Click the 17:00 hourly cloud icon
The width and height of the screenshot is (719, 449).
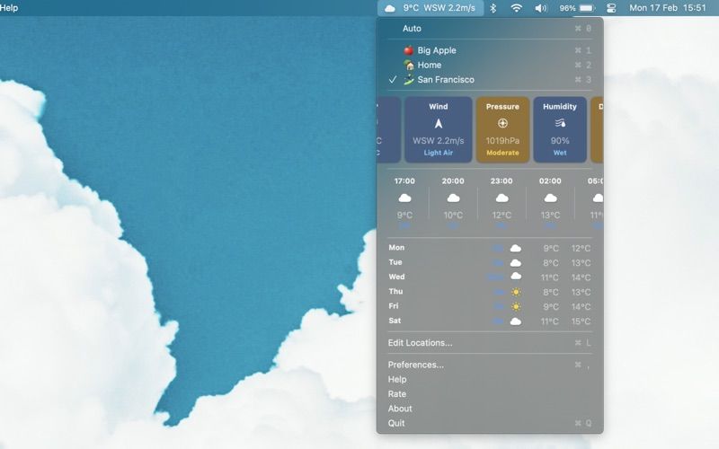[x=404, y=198]
